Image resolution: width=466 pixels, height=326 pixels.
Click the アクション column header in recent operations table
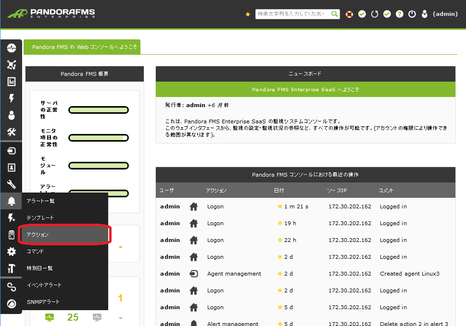click(x=216, y=190)
